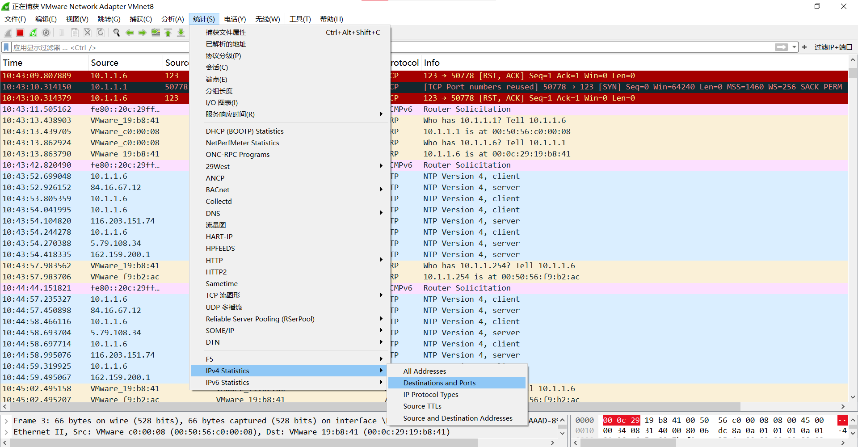Screen dimensions: 858x447
Task: Apply the display filter arrow button
Action: coord(781,47)
